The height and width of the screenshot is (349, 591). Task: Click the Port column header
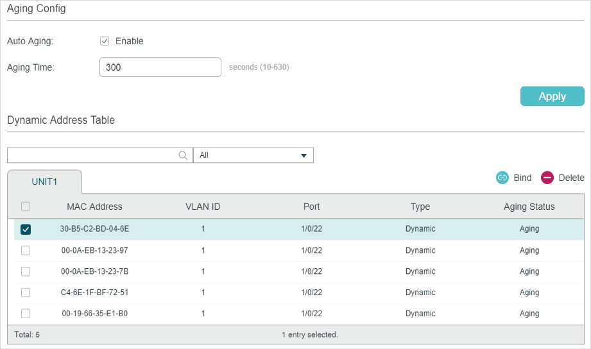pos(311,207)
